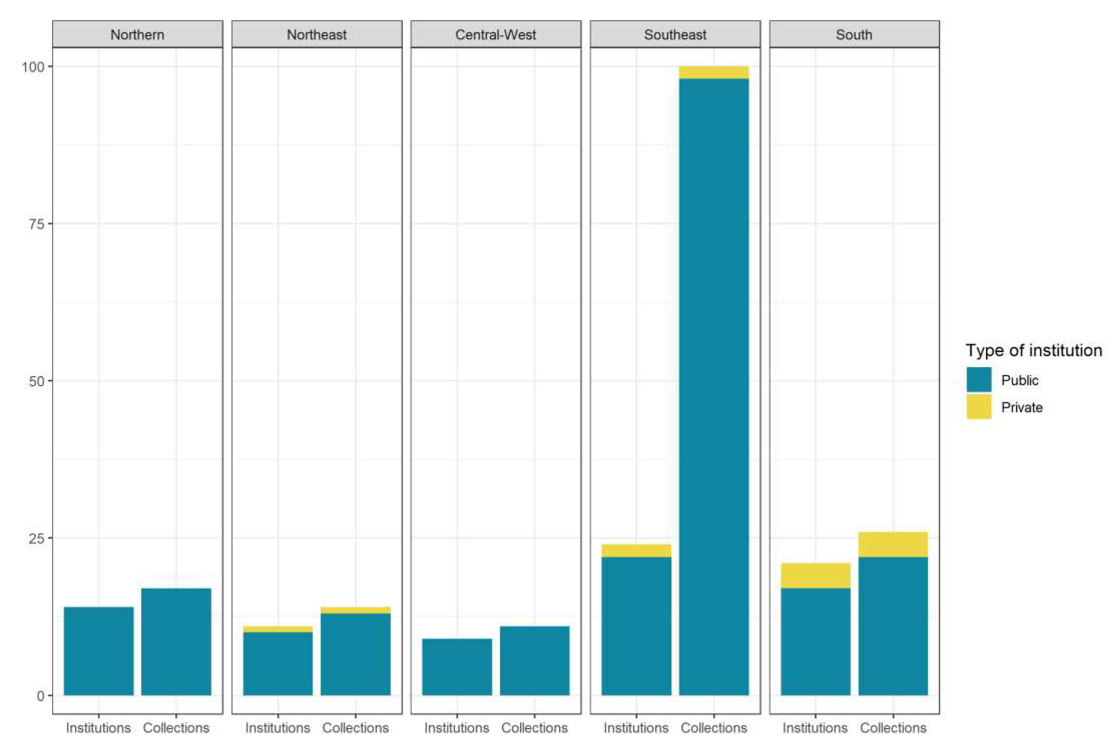Click Collections axis label under Southeast
1112x749 pixels.
click(714, 728)
